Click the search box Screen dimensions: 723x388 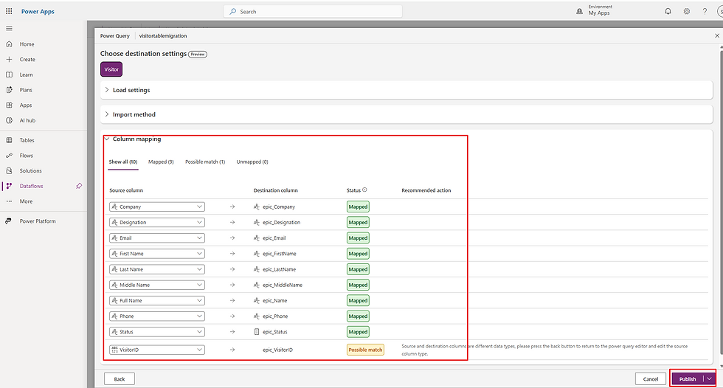coord(313,12)
